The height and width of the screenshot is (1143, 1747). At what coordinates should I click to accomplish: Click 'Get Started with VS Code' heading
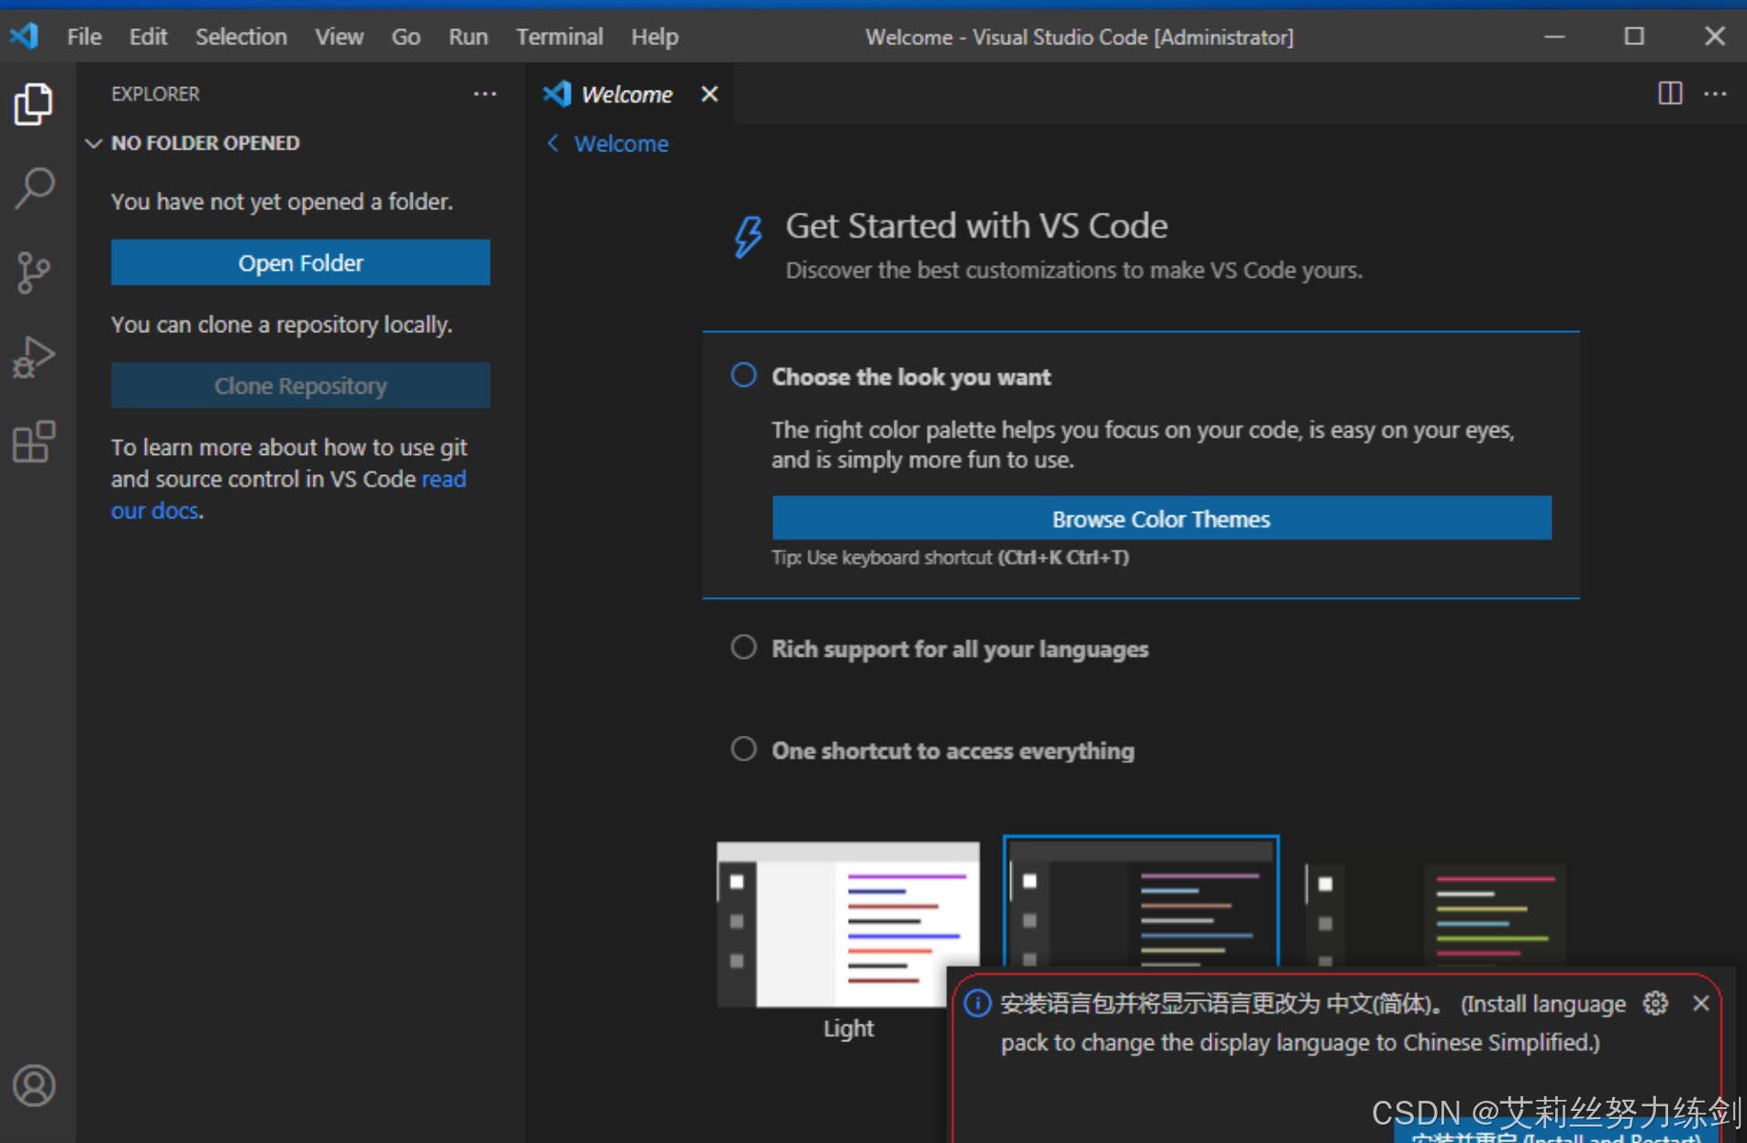[976, 227]
